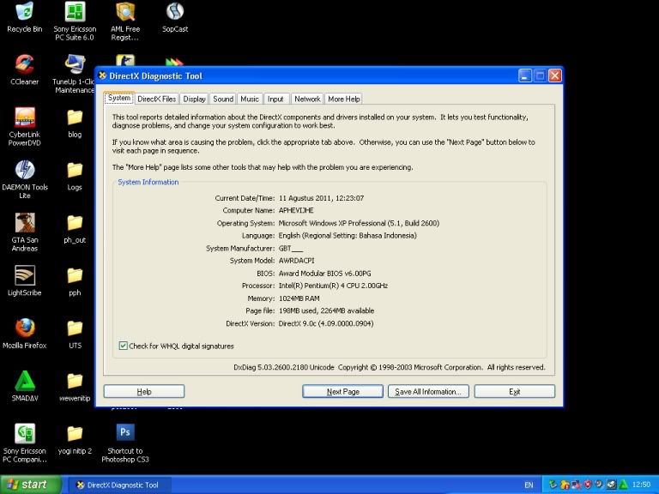Viewport: 659px width, 494px height.
Task: Switch to the Display tab
Action: (194, 99)
